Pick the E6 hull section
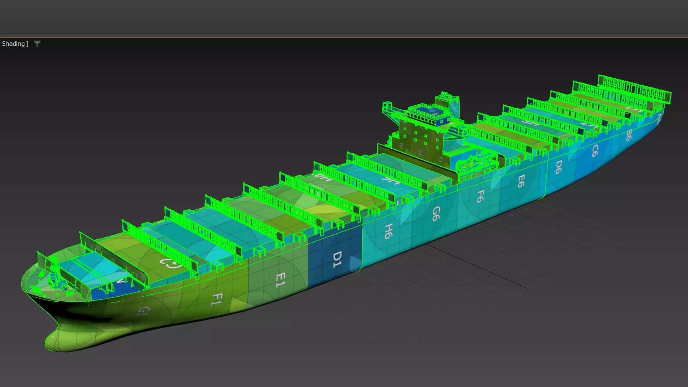This screenshot has width=688, height=387. 521,181
